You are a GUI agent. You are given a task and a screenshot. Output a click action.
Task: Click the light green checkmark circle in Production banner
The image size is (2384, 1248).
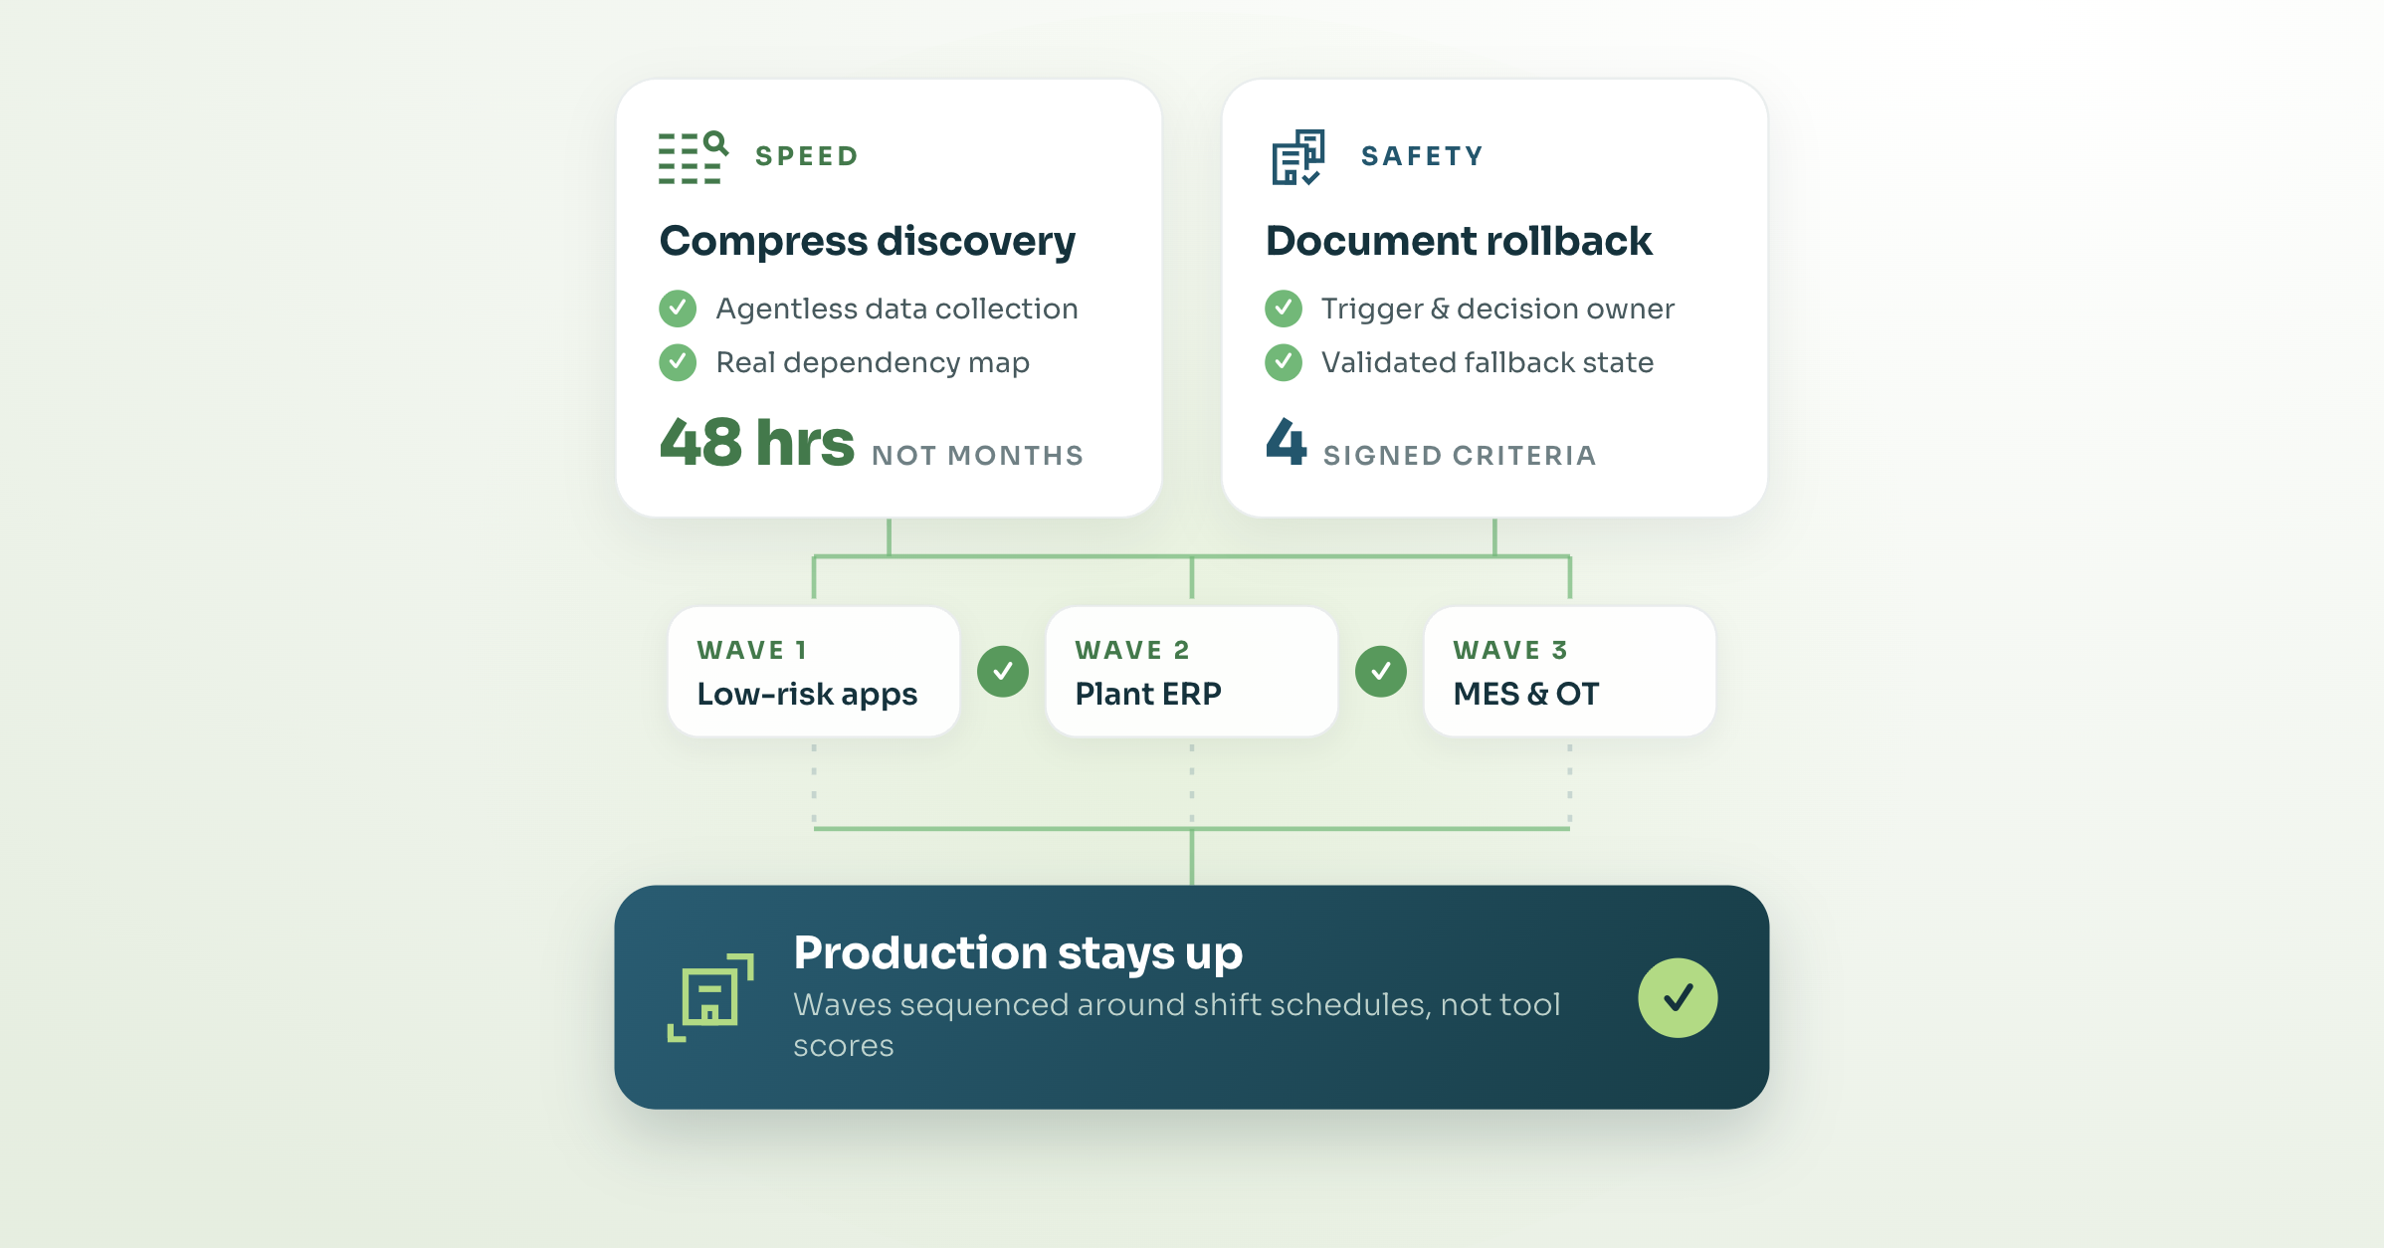pos(1678,997)
